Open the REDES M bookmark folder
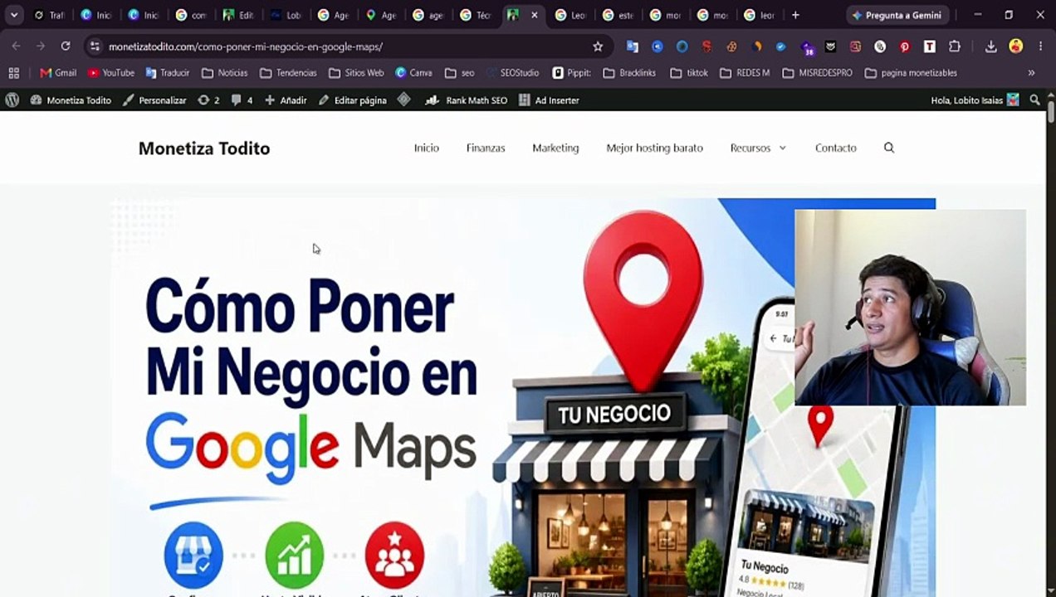Image resolution: width=1056 pixels, height=597 pixels. pyautogui.click(x=745, y=73)
